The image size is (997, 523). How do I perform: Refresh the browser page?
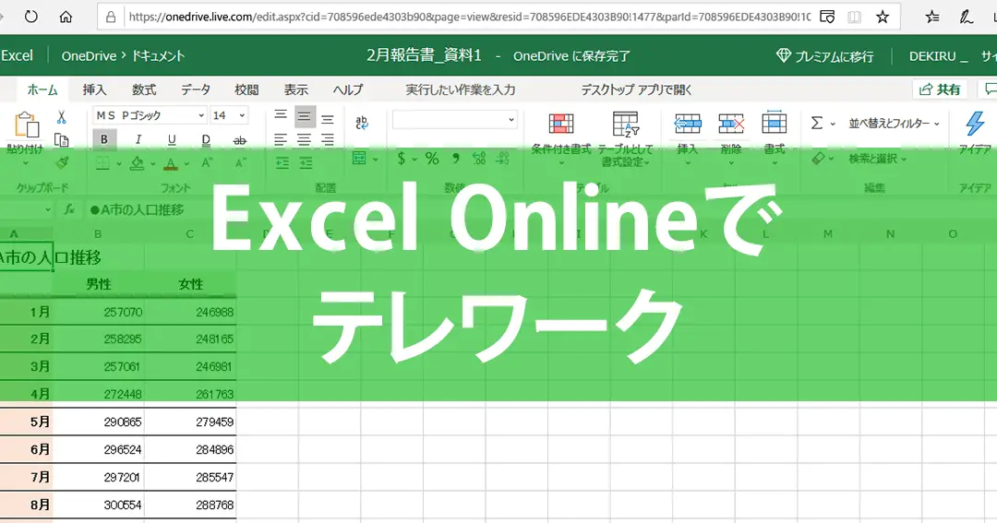pyautogui.click(x=30, y=17)
